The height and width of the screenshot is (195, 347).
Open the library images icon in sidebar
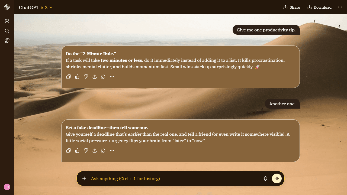tap(7, 41)
